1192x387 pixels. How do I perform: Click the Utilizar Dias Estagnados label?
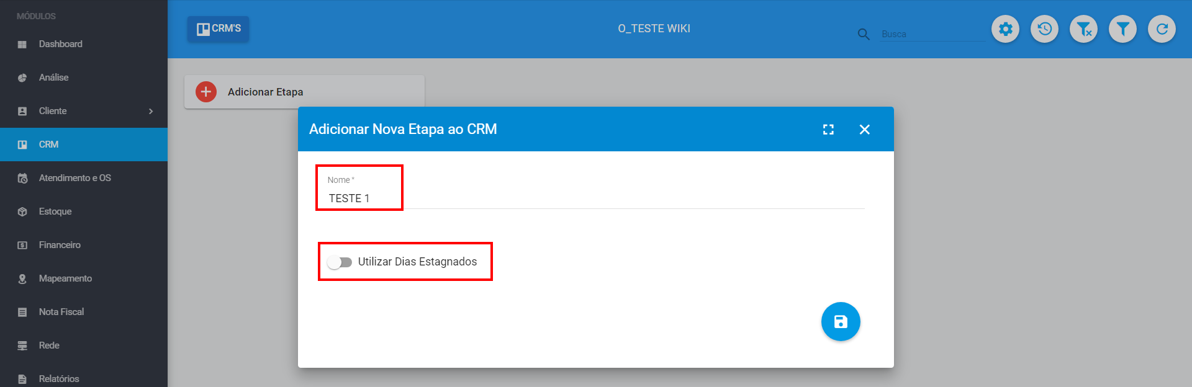[x=418, y=262]
